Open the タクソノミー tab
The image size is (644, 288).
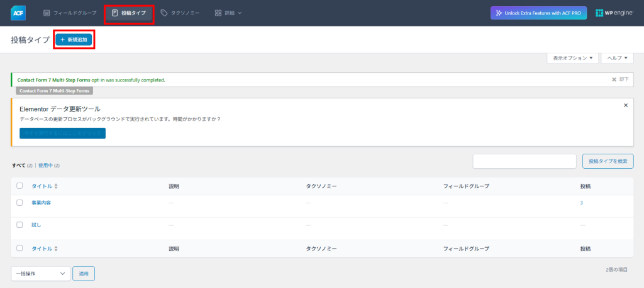coord(180,13)
